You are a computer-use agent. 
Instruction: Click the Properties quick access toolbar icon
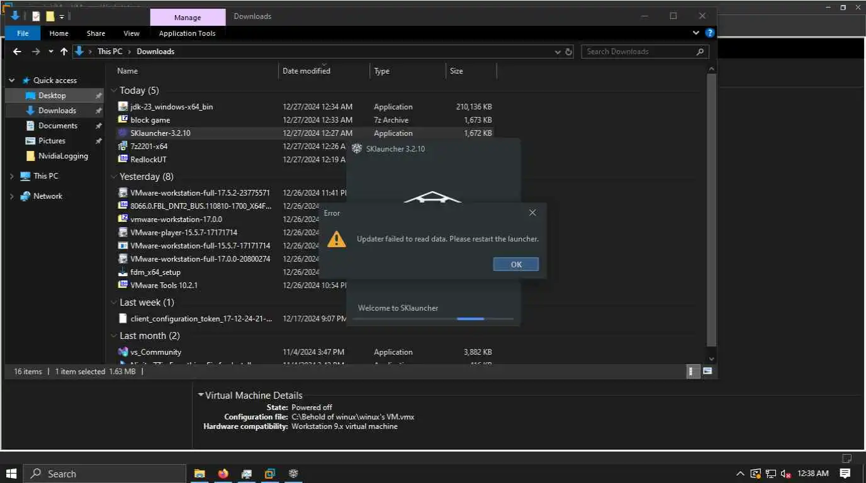pos(36,16)
